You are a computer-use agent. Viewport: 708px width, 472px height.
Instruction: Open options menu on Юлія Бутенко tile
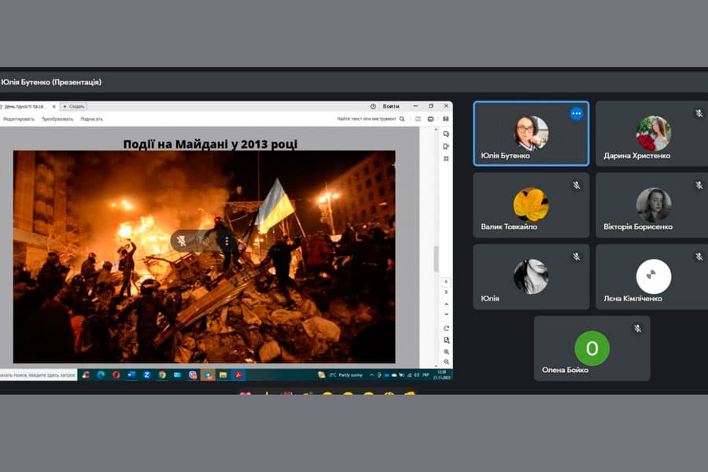tap(576, 114)
